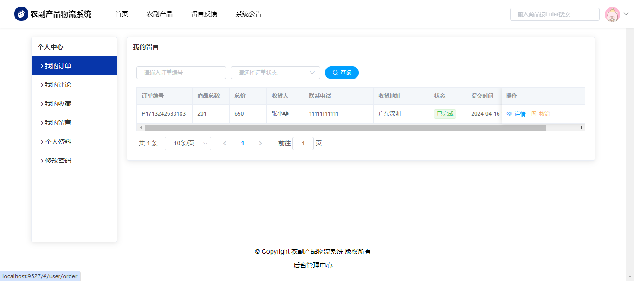
Task: Go to next page arrow in pagination
Action: (260, 144)
